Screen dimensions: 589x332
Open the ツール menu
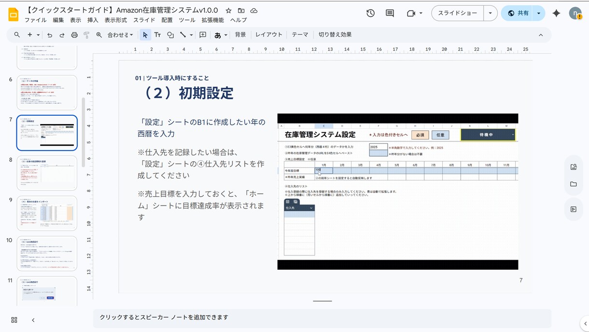coord(187,20)
